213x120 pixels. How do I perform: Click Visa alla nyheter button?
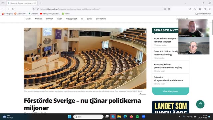pos(170,91)
